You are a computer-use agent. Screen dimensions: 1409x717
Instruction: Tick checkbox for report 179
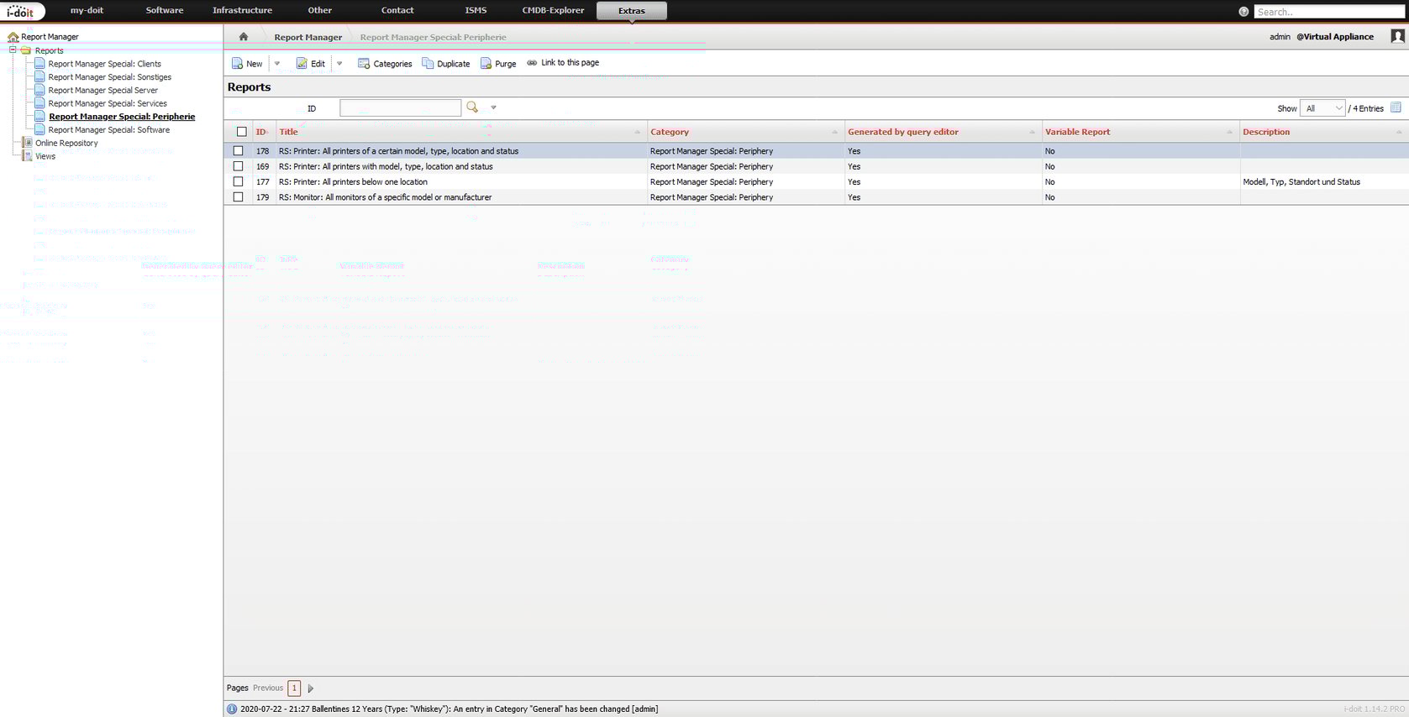coord(239,197)
